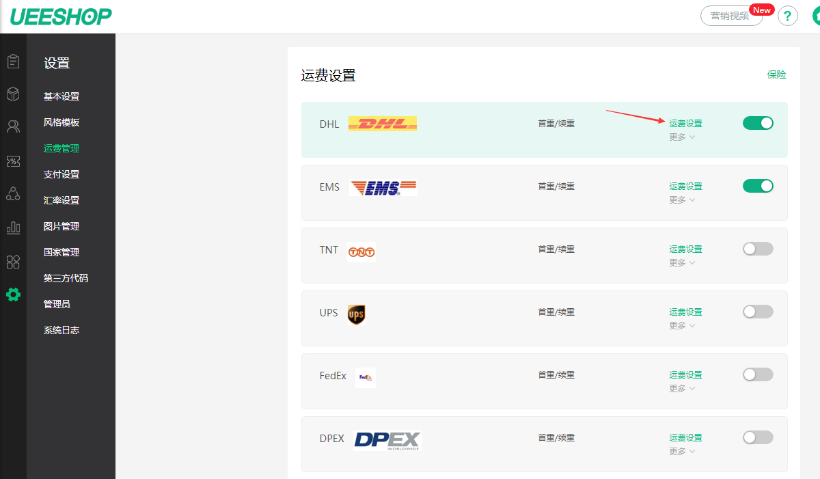
Task: Click the DPEX Worldwide logo
Action: [387, 440]
